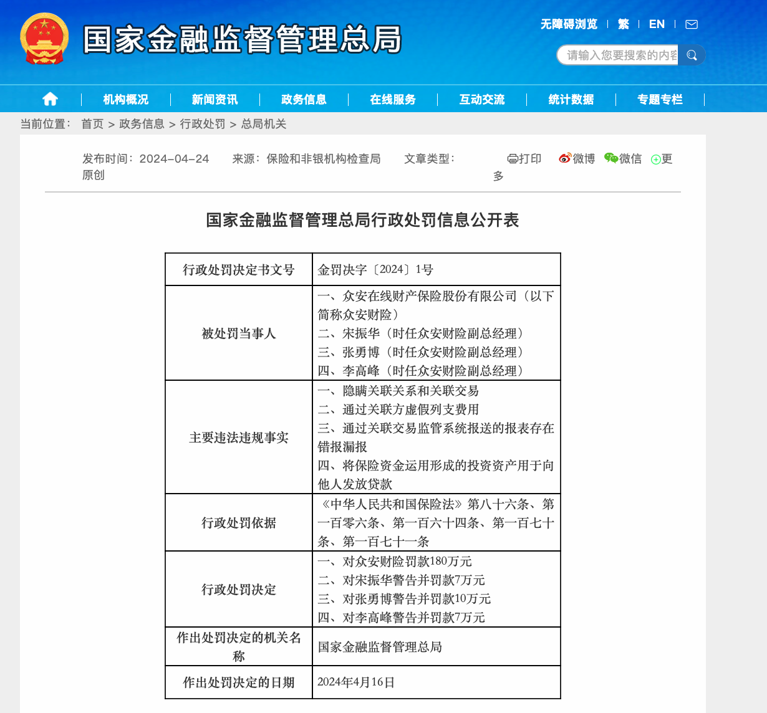Select the 金罚决字〔2024〕1号 cell
The height and width of the screenshot is (713, 767).
[437, 270]
